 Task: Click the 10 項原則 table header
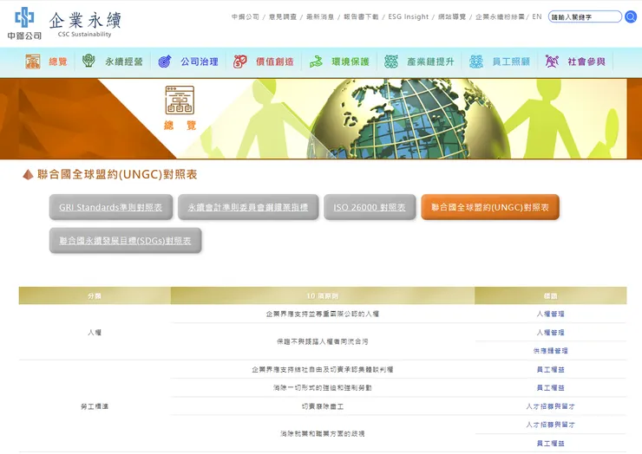point(323,295)
